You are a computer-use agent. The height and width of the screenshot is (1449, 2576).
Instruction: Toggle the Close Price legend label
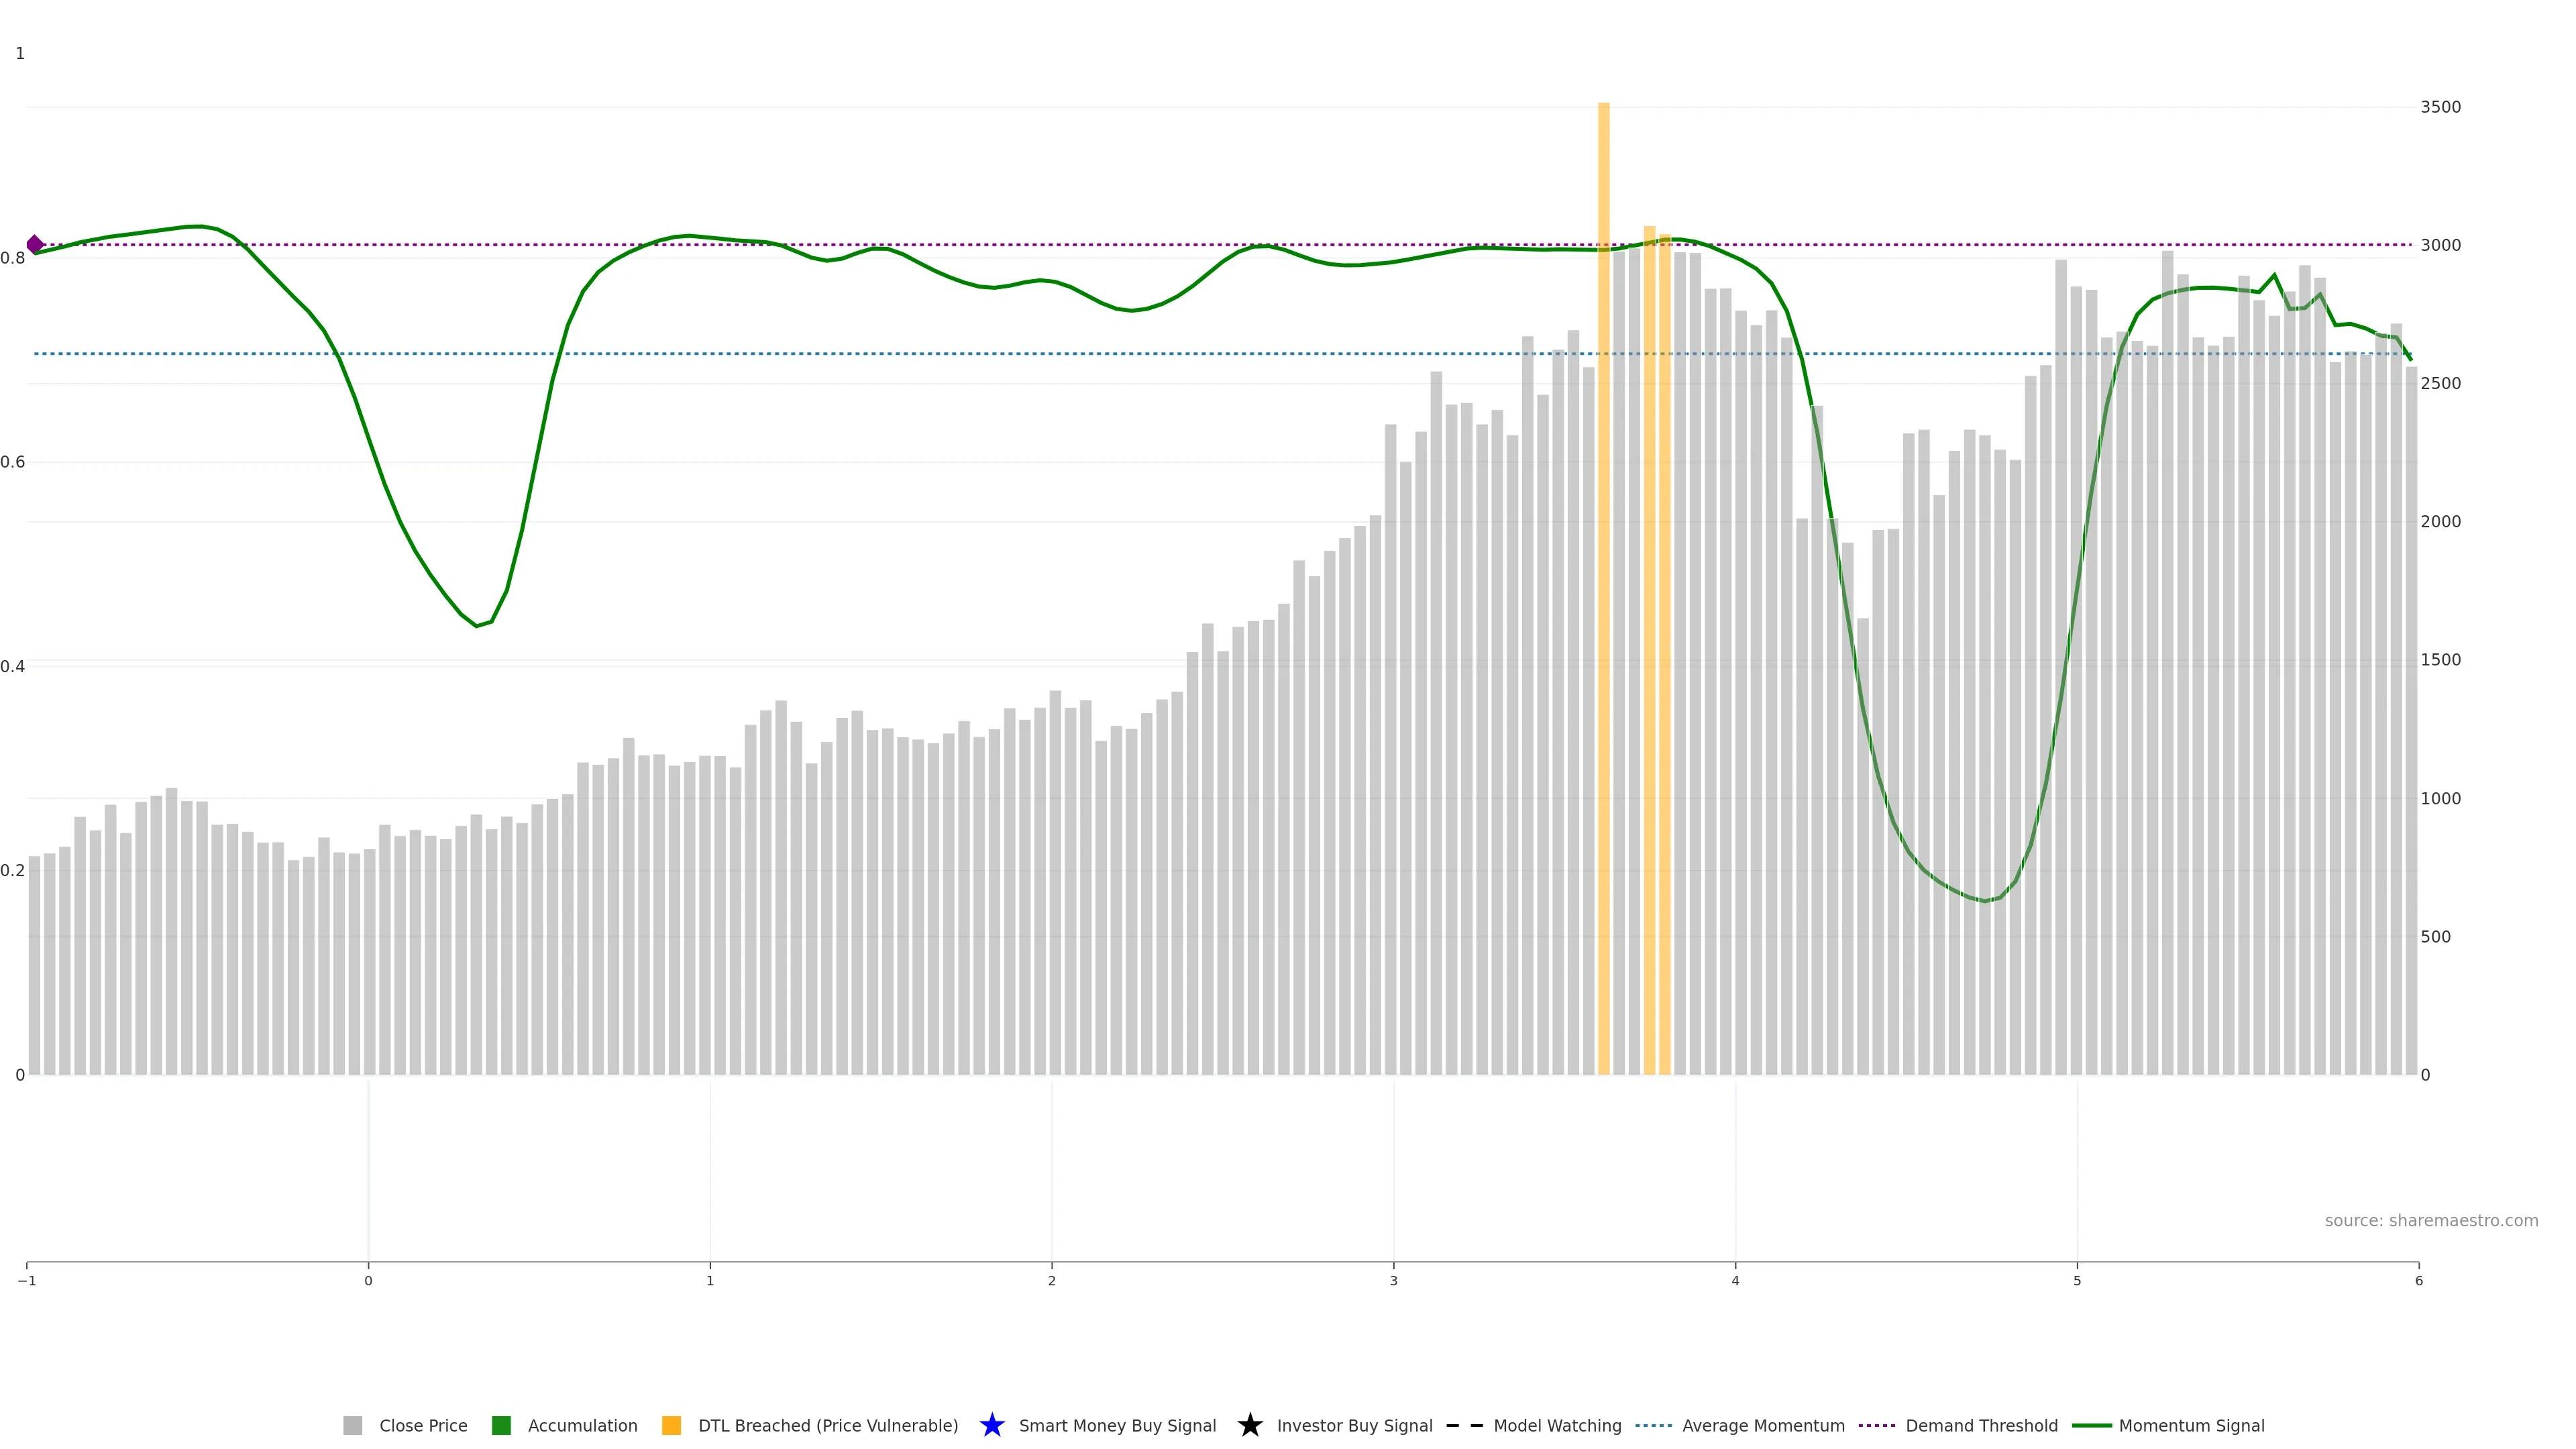coord(423,1425)
